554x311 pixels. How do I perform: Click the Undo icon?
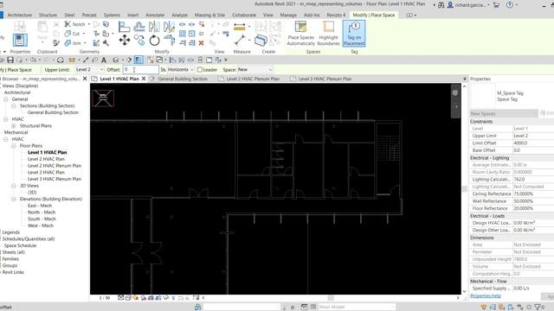point(33,60)
